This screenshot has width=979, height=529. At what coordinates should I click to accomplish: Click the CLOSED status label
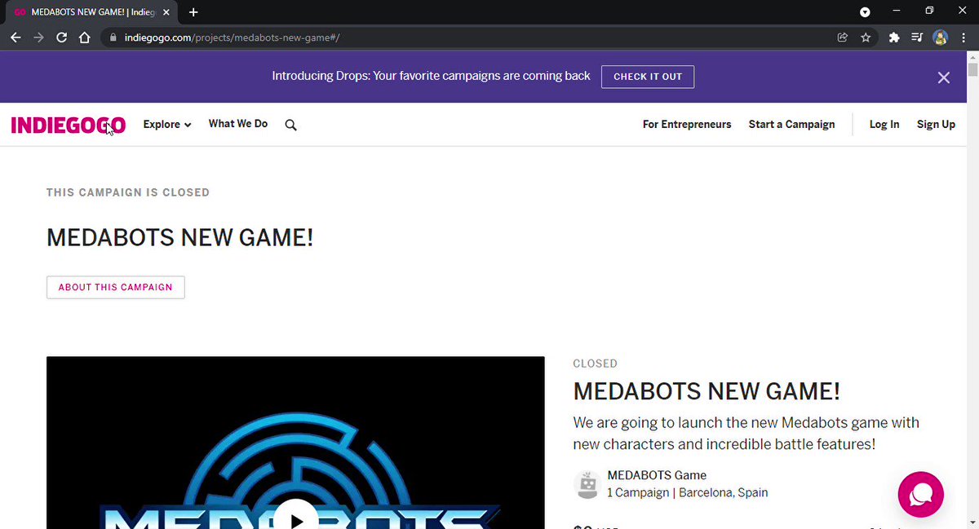click(x=596, y=364)
